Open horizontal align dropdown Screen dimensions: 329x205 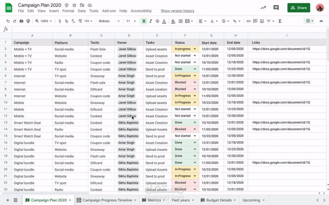(x=202, y=21)
